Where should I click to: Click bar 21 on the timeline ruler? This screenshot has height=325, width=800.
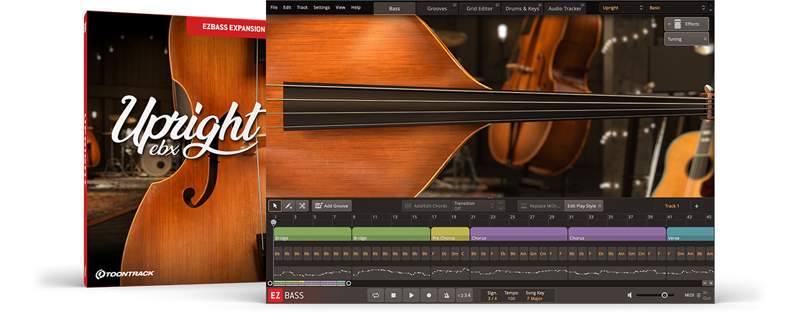473,217
